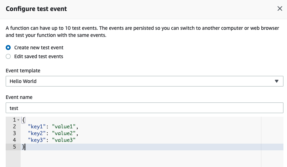Click the "value1" string in the editor
This screenshot has height=167, width=287.
[64, 127]
